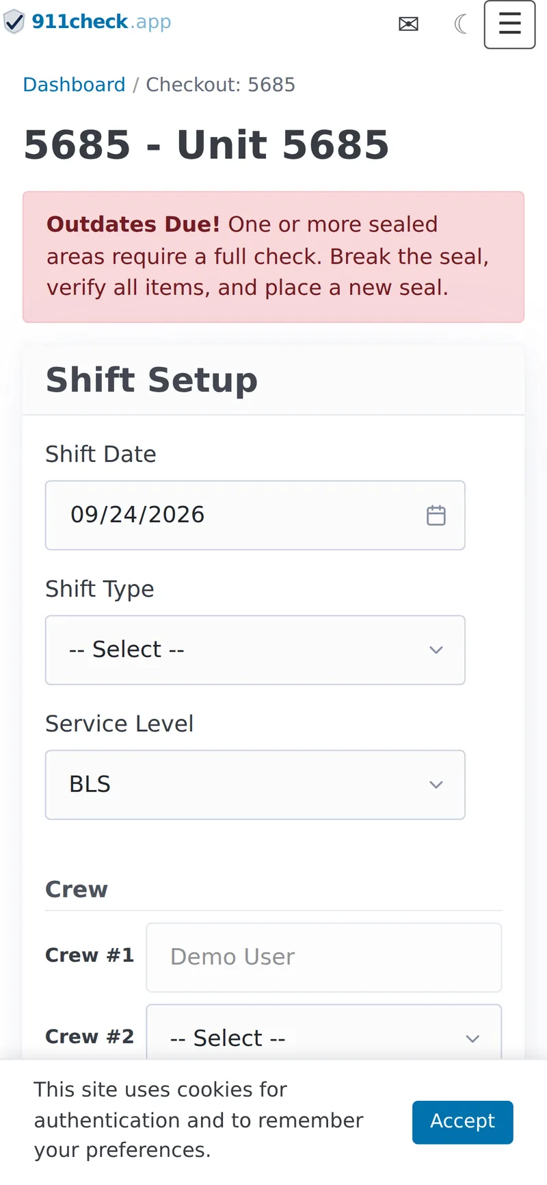Click the chevron arrow in Shift Type

[x=436, y=650]
